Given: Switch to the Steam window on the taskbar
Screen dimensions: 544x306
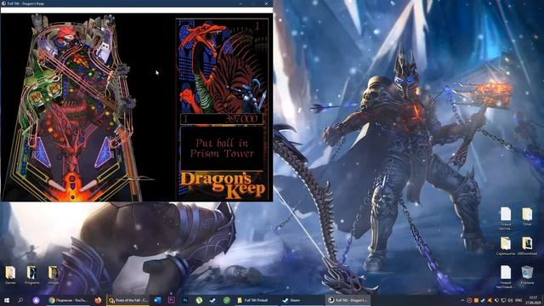Looking at the screenshot, I should pyautogui.click(x=302, y=300).
